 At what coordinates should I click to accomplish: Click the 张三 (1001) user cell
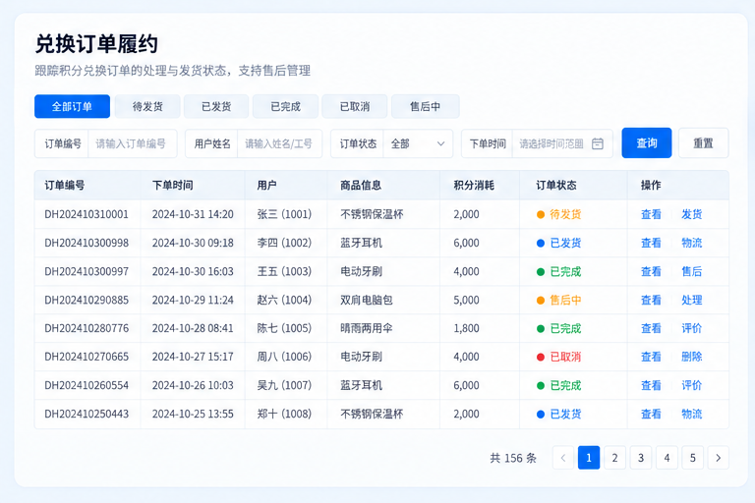coord(284,214)
